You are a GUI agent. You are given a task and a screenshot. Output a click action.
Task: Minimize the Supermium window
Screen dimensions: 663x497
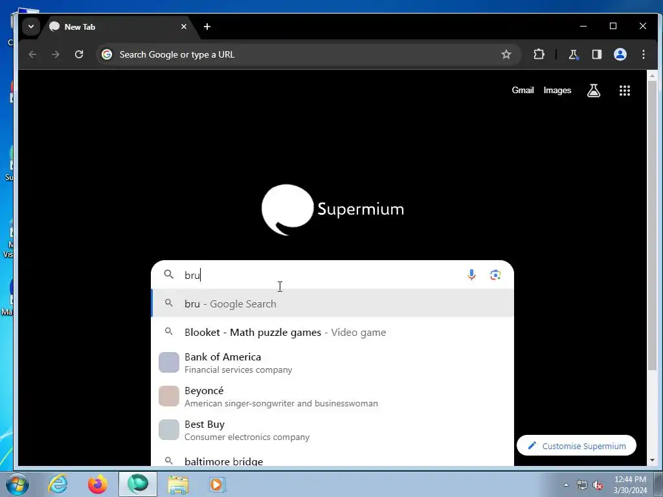(583, 26)
